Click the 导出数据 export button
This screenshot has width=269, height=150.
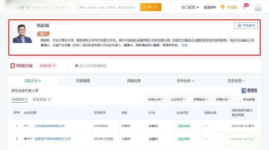click(246, 99)
